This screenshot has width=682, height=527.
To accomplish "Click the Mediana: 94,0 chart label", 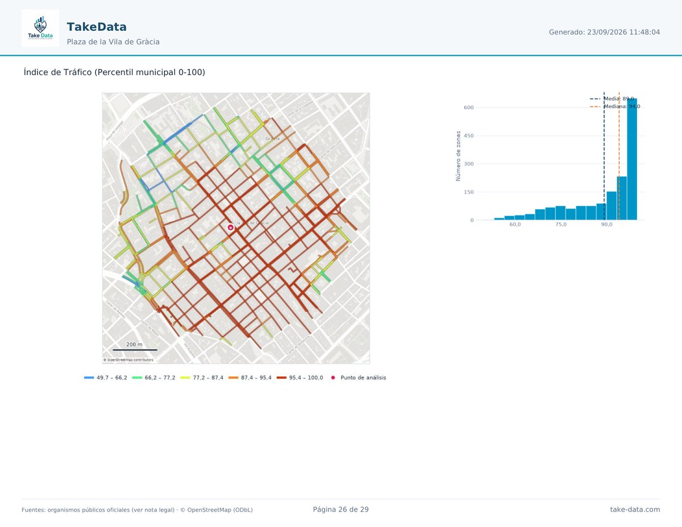I will click(622, 106).
